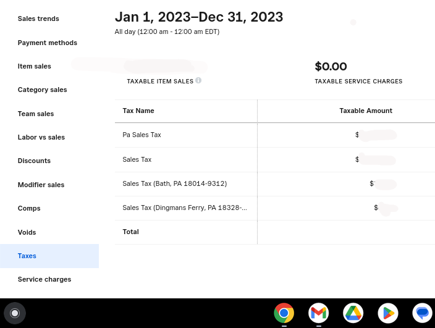Open Google Play Store from the shelf
The width and height of the screenshot is (435, 328).
coord(387,313)
